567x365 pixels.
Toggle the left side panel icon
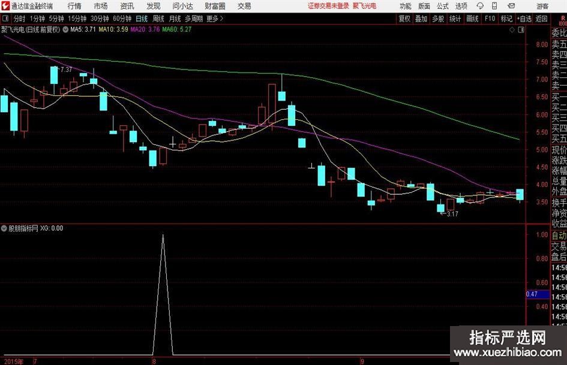tap(5, 19)
